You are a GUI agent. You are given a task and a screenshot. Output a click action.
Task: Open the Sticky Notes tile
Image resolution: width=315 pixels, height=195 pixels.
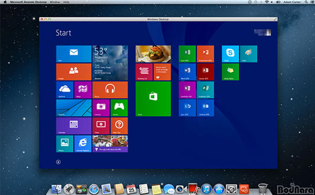(230, 72)
